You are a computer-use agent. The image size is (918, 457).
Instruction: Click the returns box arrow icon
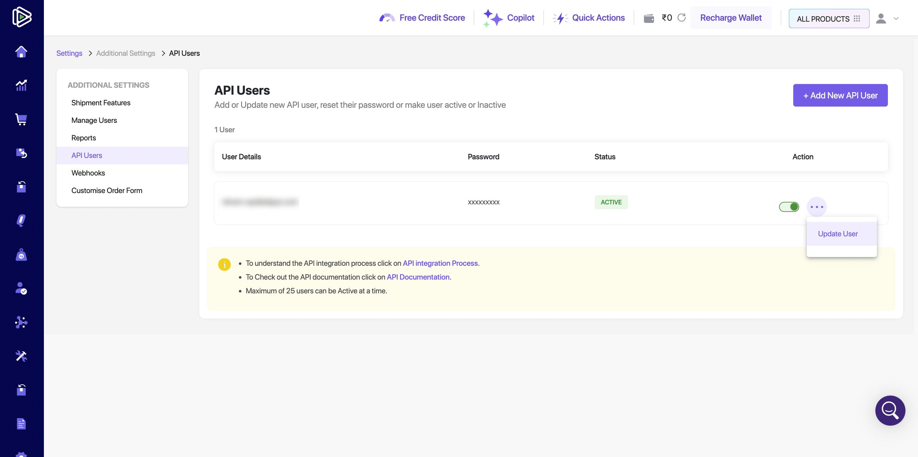tap(21, 153)
